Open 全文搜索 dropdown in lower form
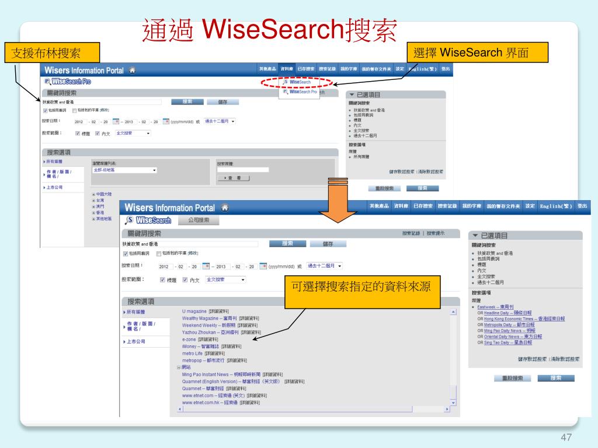The width and height of the screenshot is (598, 448). coord(225,279)
